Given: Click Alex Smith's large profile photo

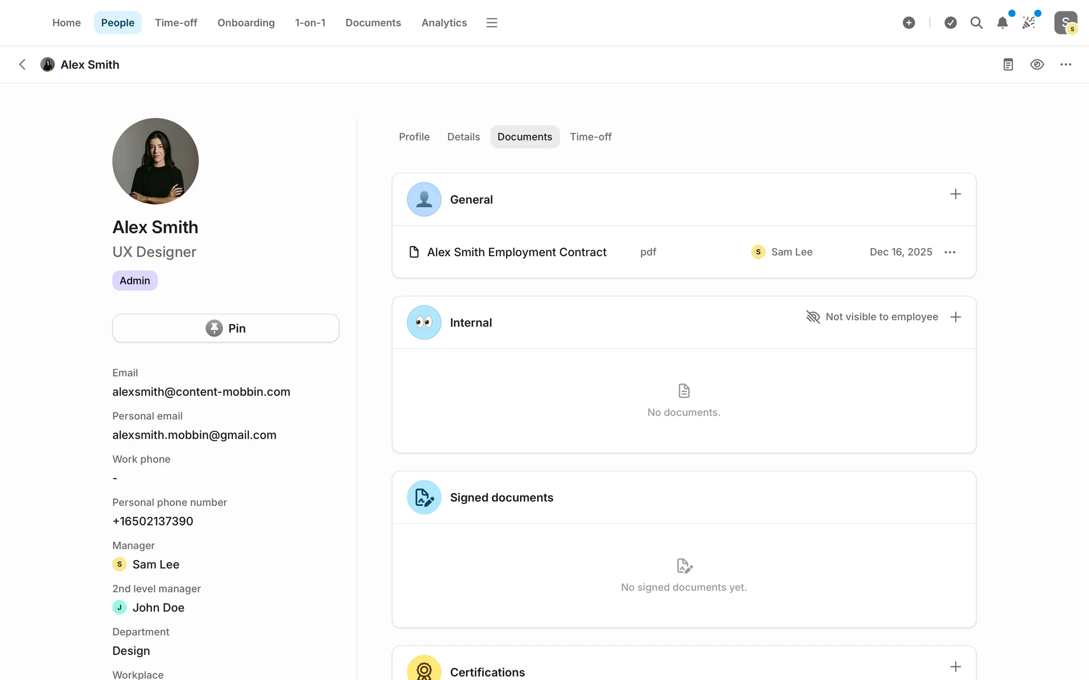Looking at the screenshot, I should click(x=155, y=161).
